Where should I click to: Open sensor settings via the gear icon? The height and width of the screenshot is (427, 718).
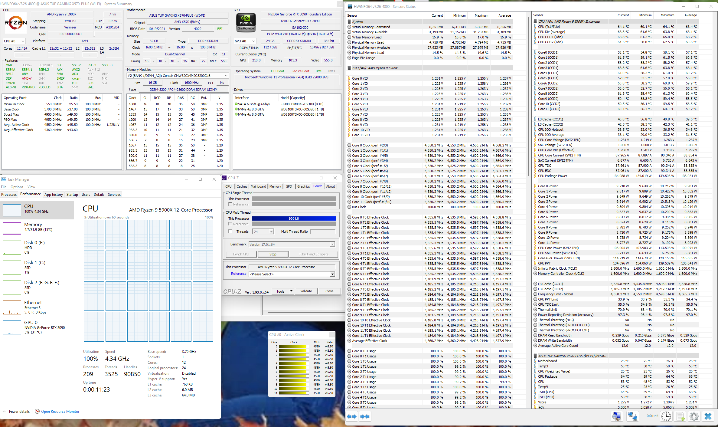pos(694,416)
